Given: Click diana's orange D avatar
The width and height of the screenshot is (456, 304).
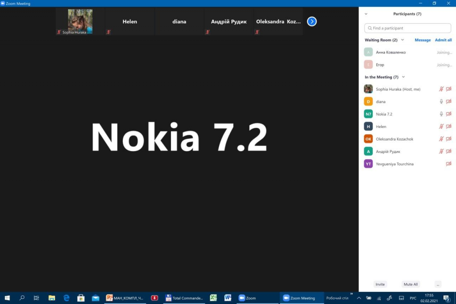Looking at the screenshot, I should (368, 101).
